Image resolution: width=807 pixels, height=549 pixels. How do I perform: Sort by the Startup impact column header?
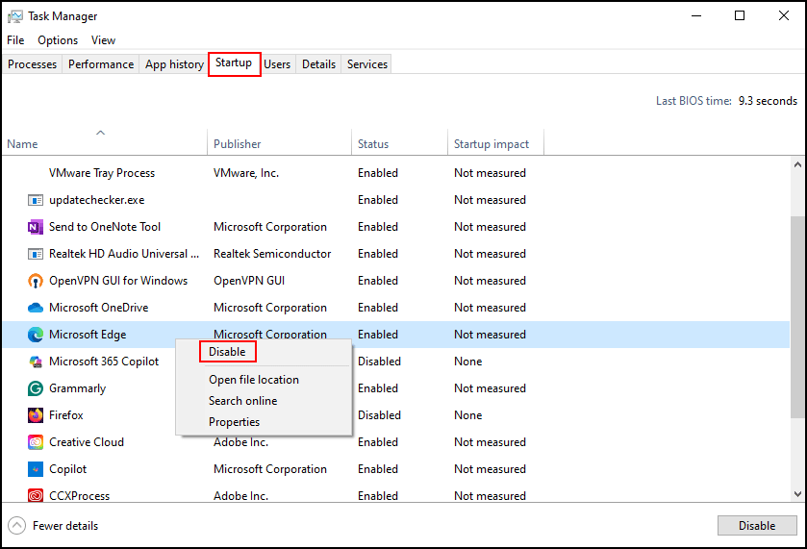click(495, 142)
